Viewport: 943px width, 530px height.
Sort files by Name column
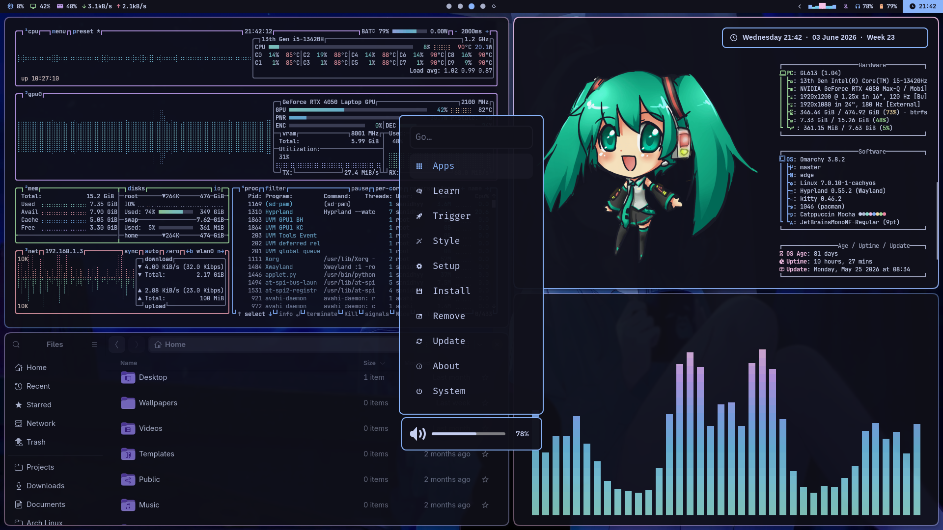[x=129, y=363]
